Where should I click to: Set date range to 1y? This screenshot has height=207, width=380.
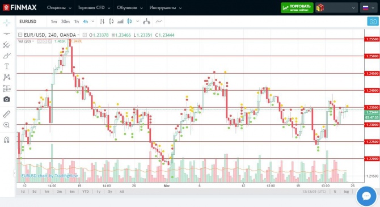[98, 192]
